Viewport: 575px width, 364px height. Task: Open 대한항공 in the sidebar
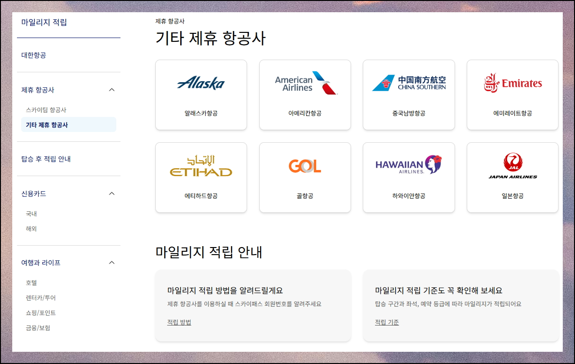(x=34, y=55)
